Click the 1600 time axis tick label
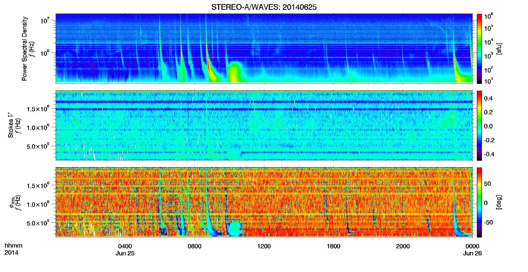This screenshot has height=272, width=528. tap(334, 246)
